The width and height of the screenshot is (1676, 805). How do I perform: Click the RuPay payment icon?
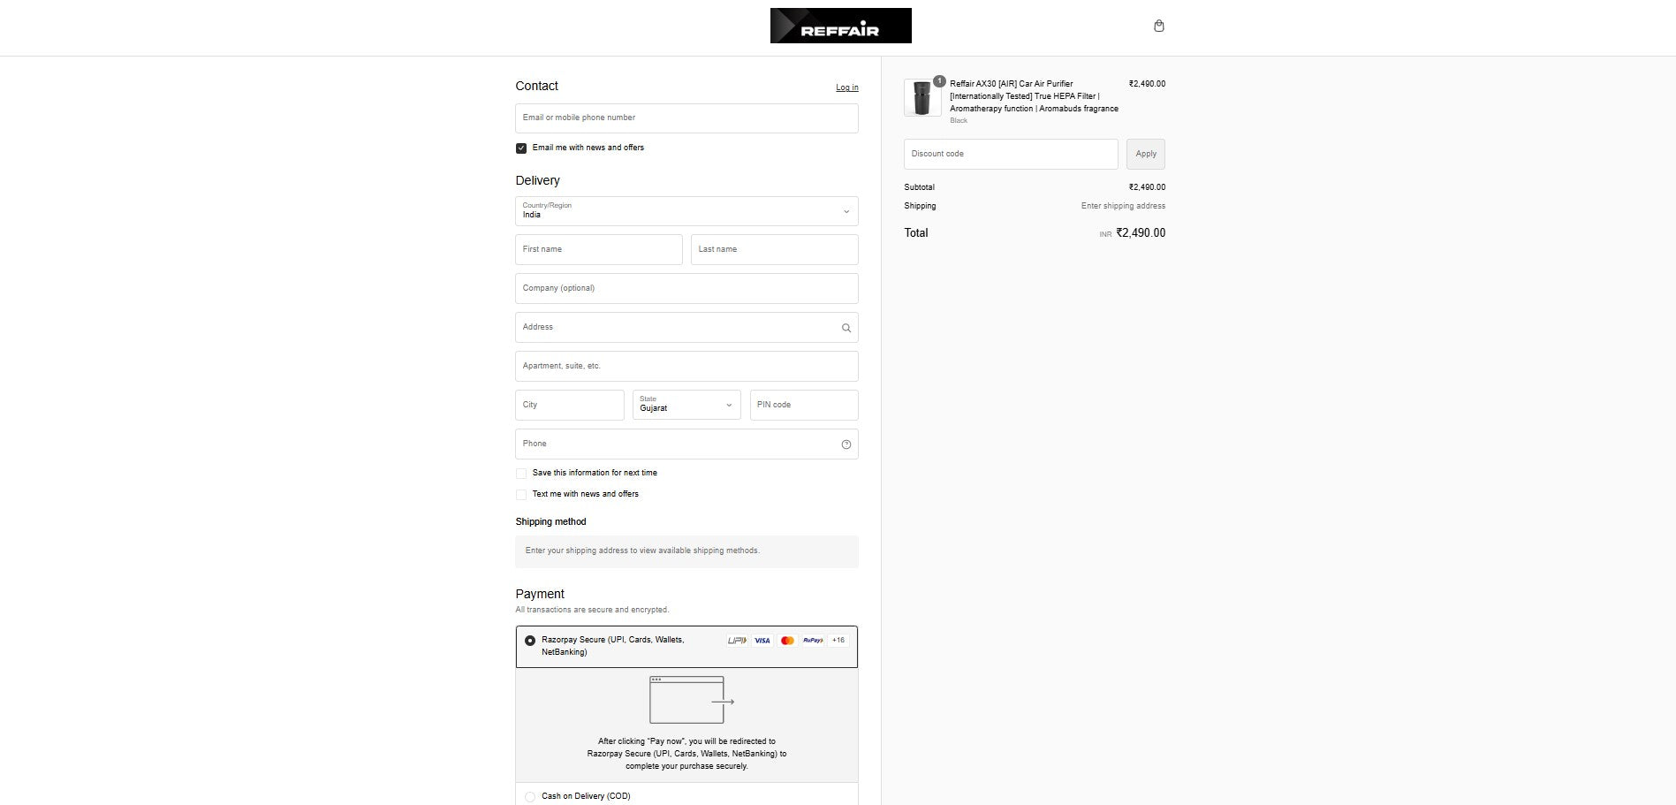click(813, 641)
